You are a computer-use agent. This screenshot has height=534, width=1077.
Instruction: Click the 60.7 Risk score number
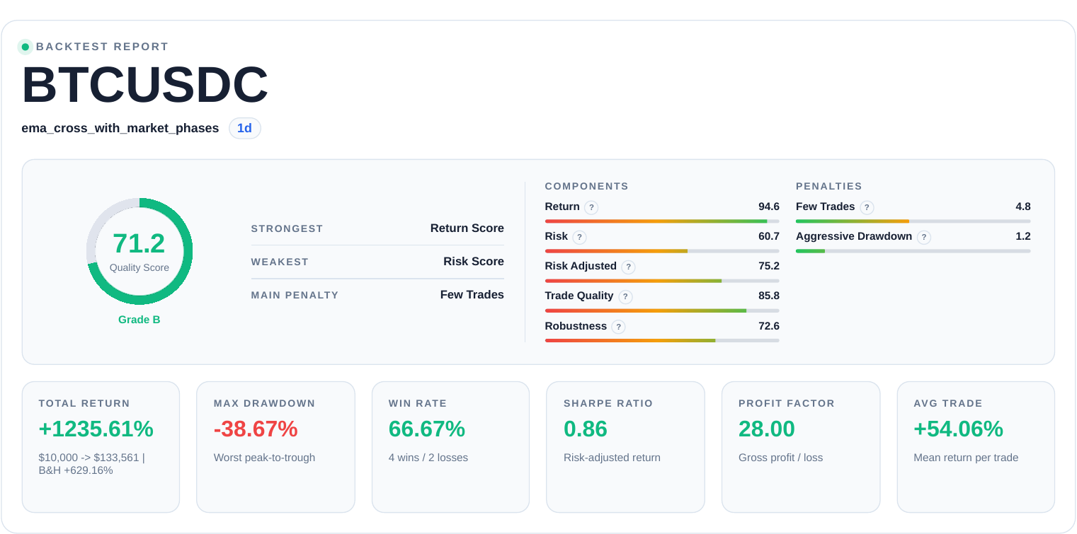point(769,236)
